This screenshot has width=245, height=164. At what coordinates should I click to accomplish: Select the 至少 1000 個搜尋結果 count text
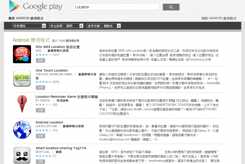(x=66, y=41)
